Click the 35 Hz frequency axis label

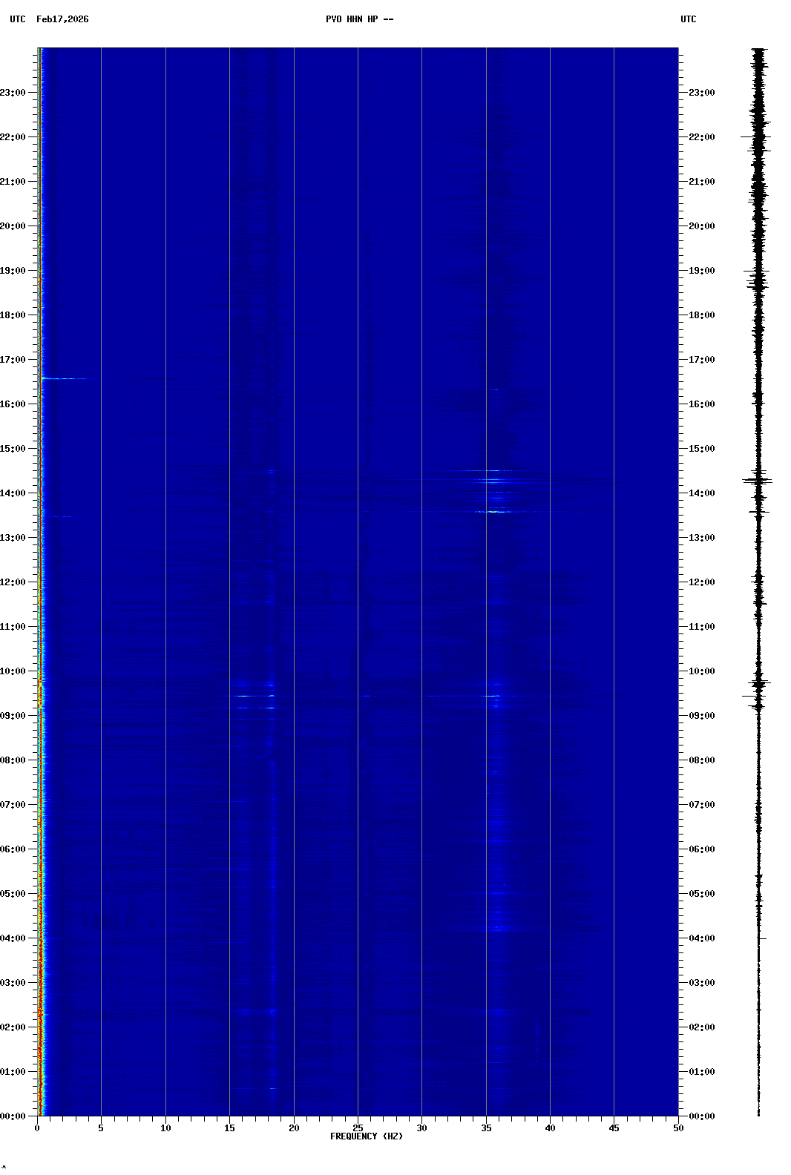click(486, 1128)
